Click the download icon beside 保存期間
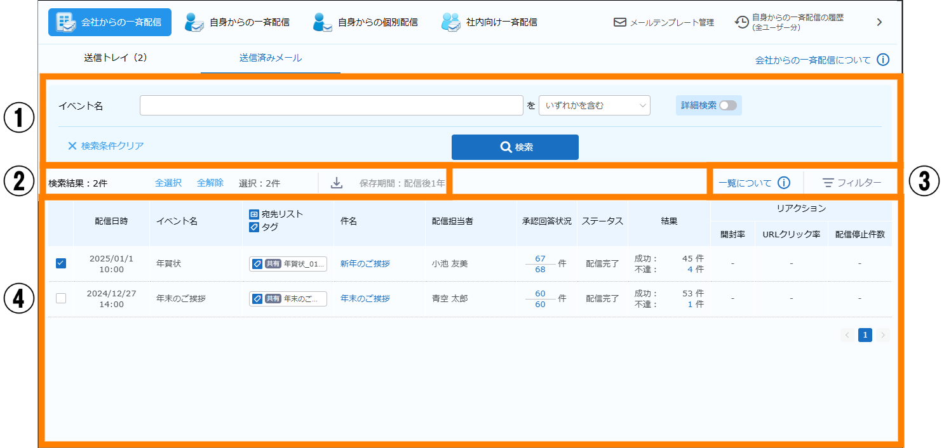944x448 pixels. point(337,183)
